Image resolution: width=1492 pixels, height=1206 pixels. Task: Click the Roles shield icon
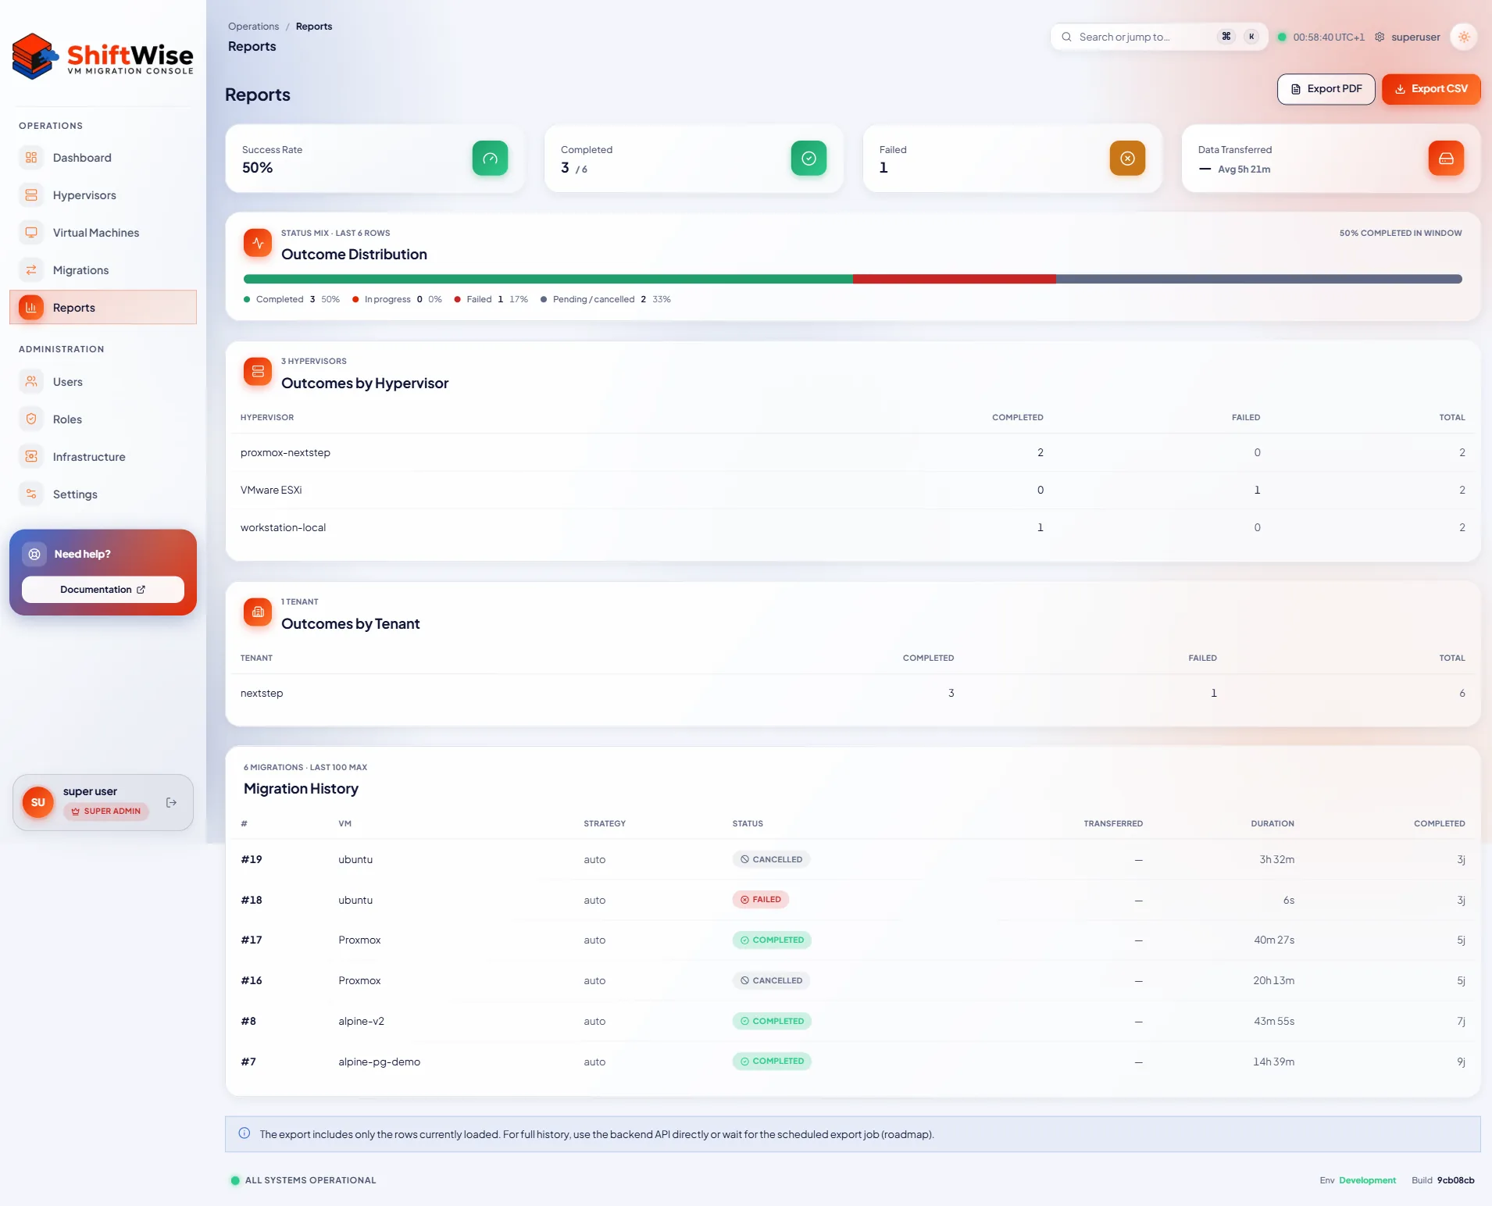pyautogui.click(x=31, y=419)
